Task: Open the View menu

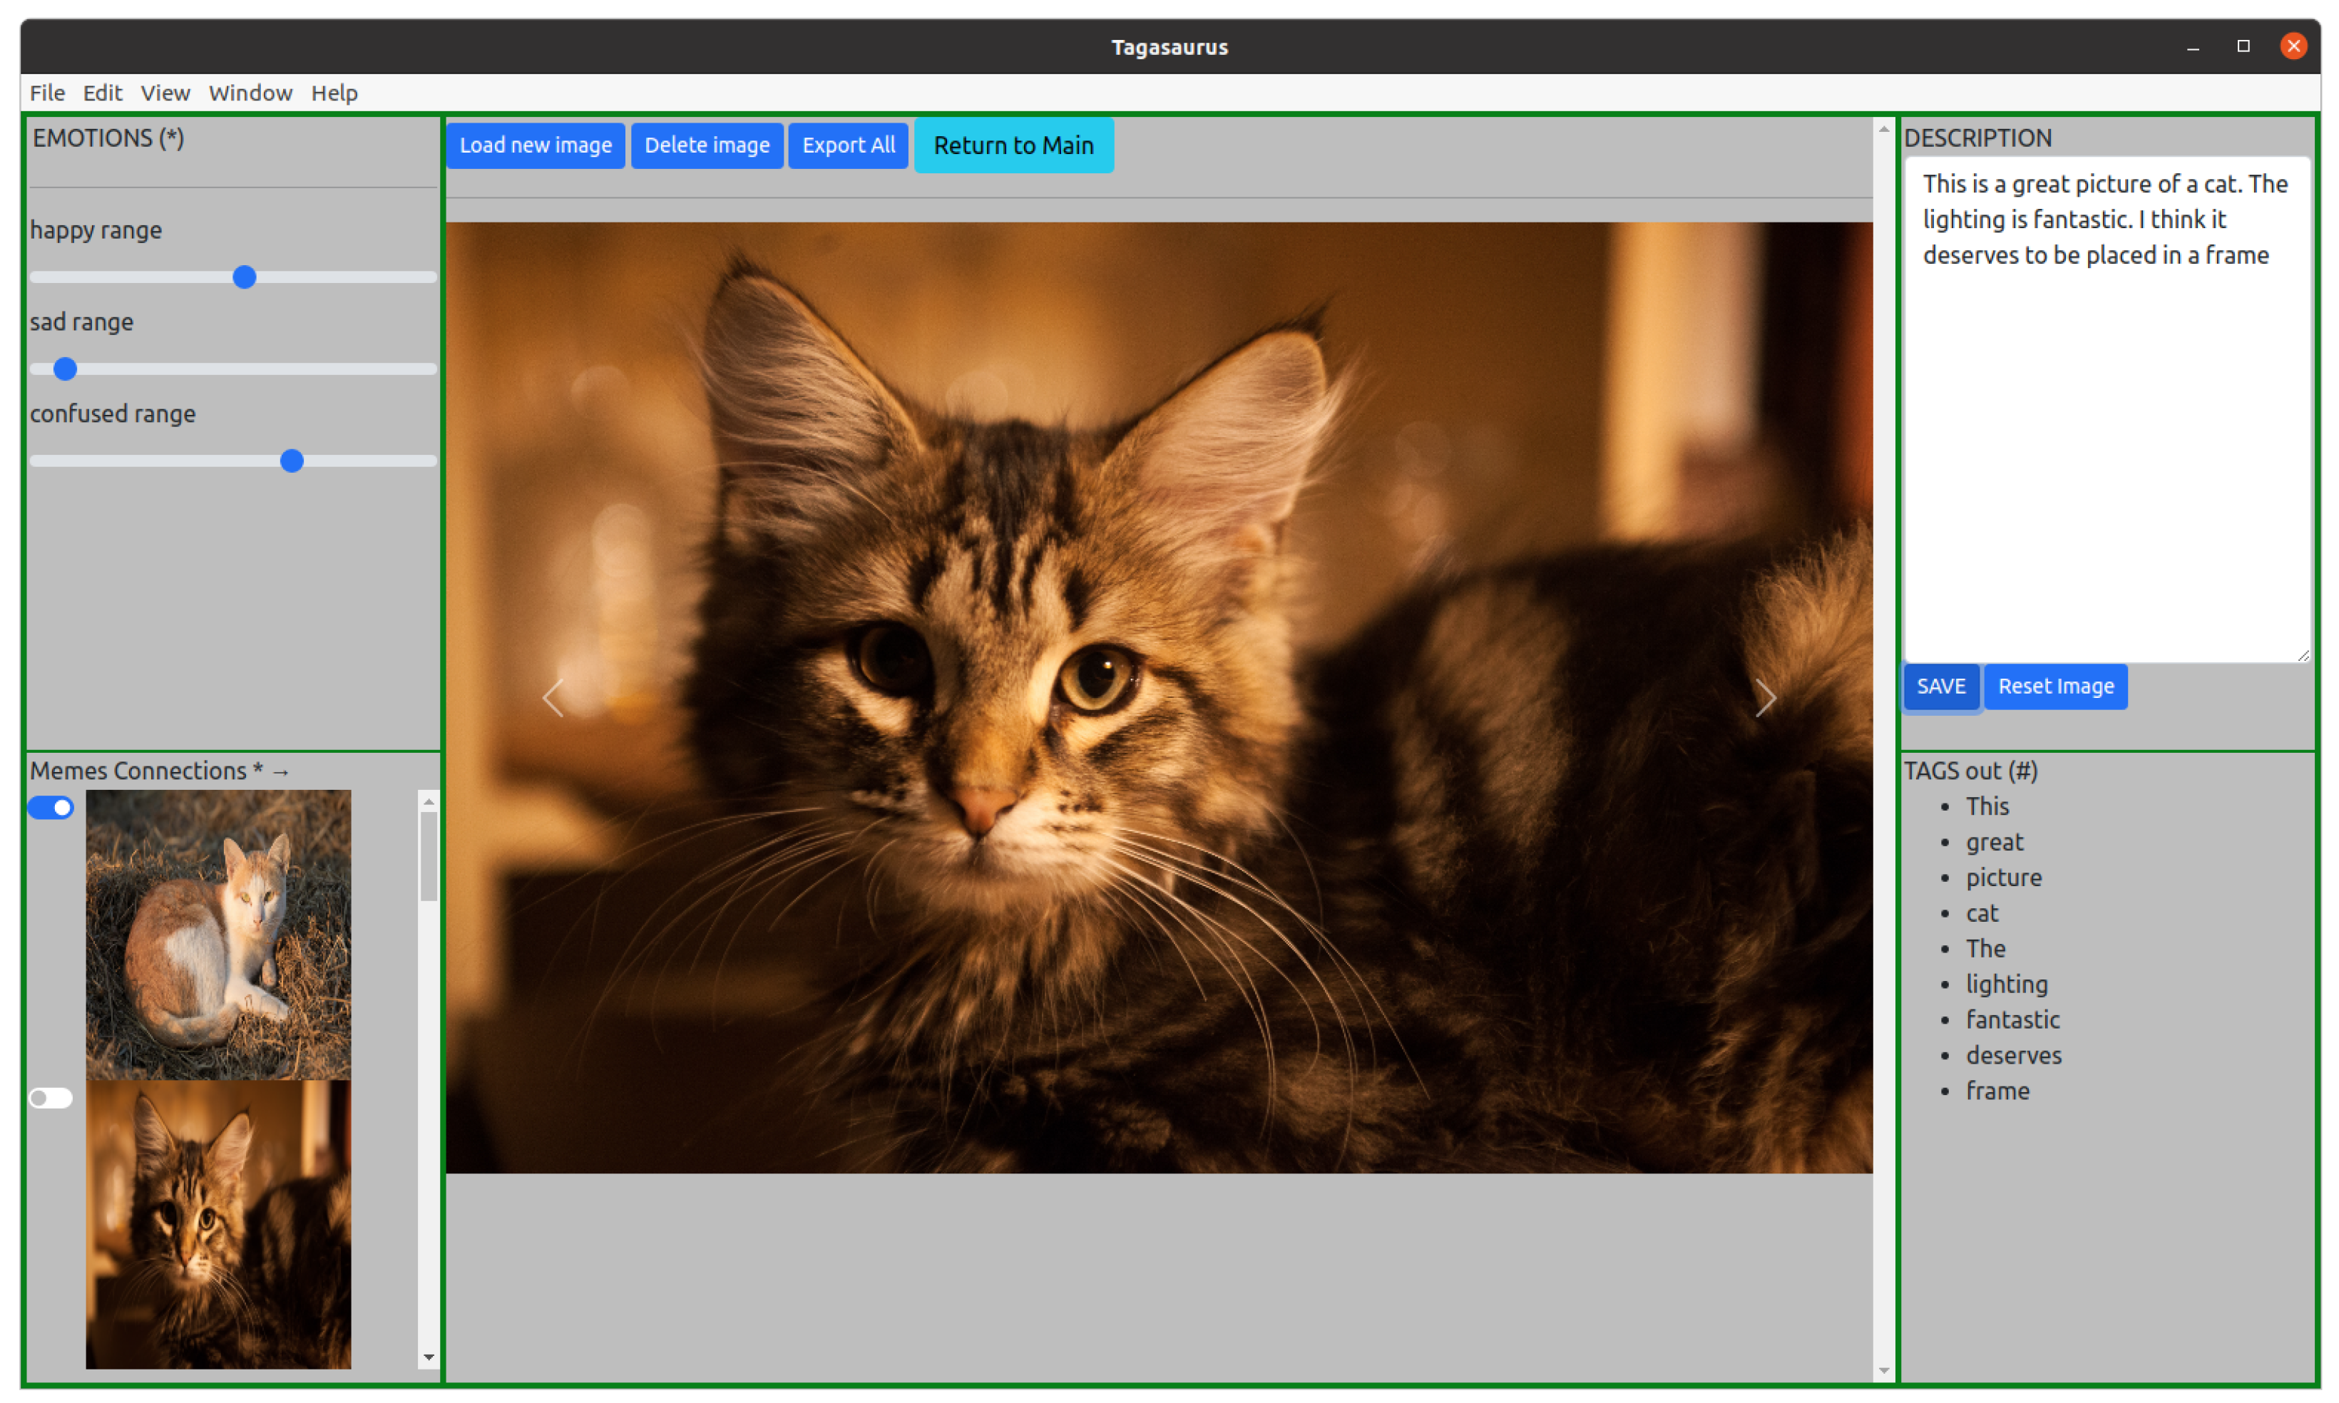Action: pos(165,93)
